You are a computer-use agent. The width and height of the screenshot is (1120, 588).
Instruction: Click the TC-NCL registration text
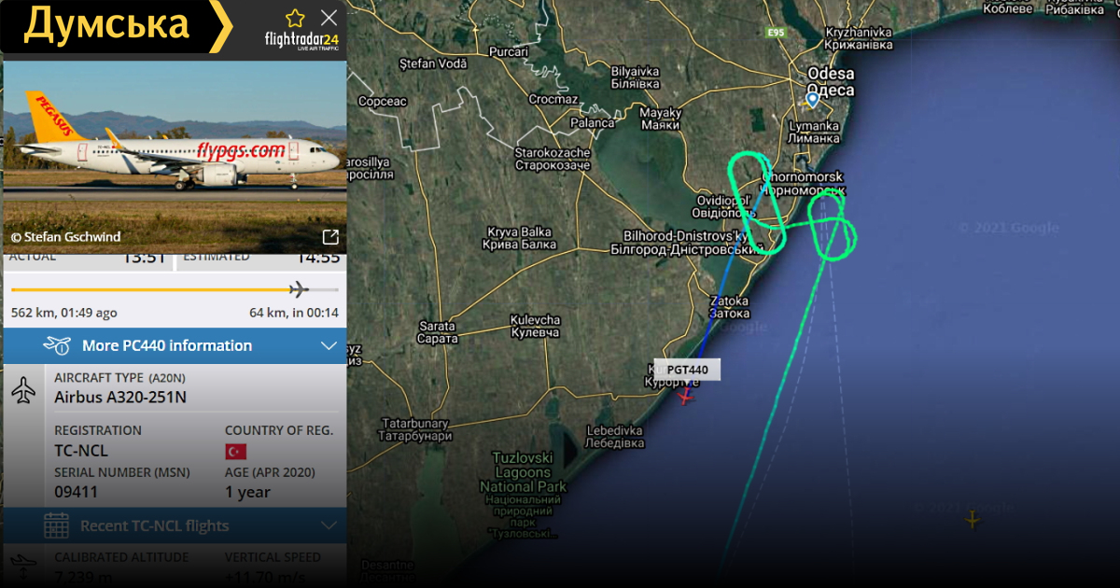click(81, 451)
